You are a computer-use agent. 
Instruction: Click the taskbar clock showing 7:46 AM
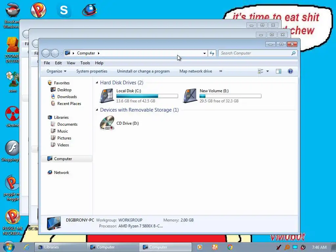pos(319,247)
